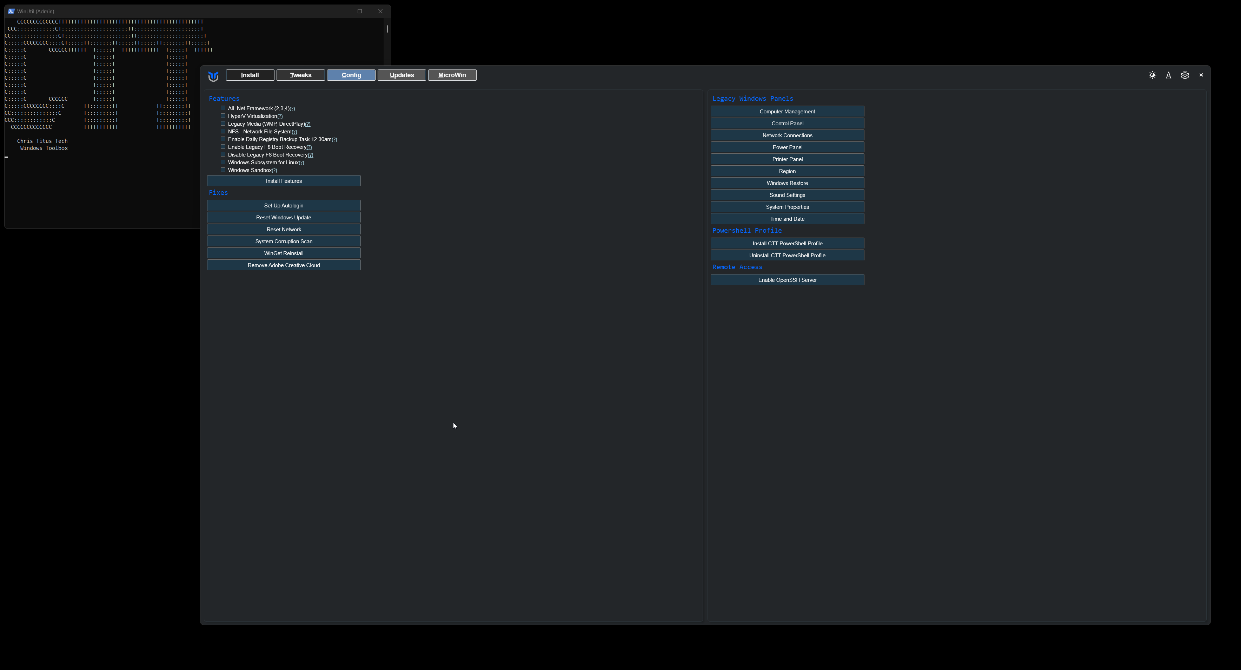
Task: Toggle the light/dark theme sun icon
Action: [x=1152, y=75]
